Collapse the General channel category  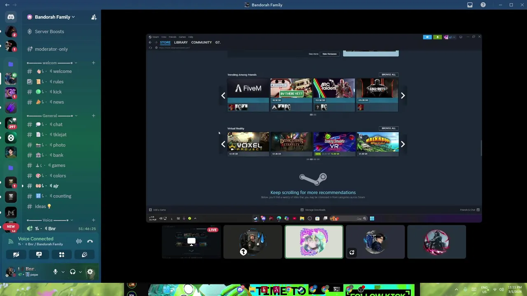(52, 116)
